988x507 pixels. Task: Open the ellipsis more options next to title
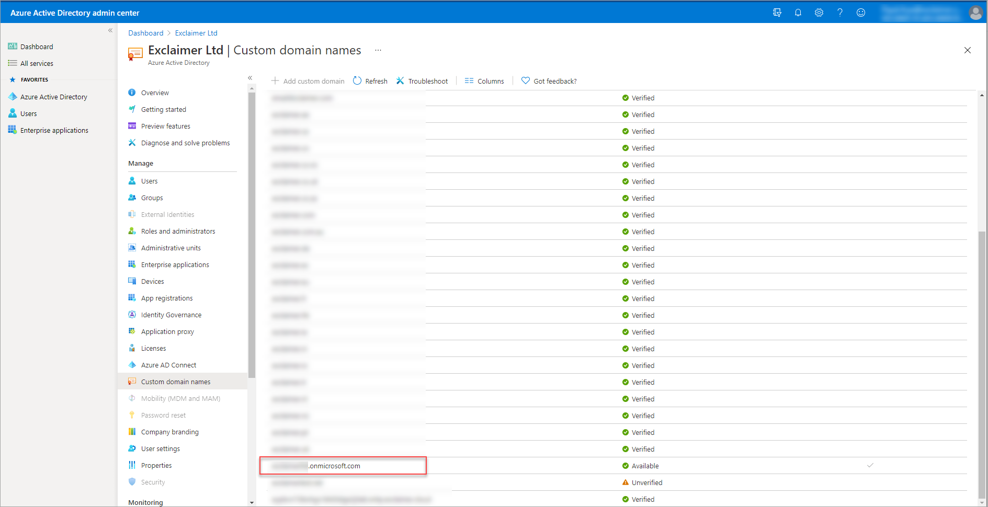pyautogui.click(x=378, y=50)
